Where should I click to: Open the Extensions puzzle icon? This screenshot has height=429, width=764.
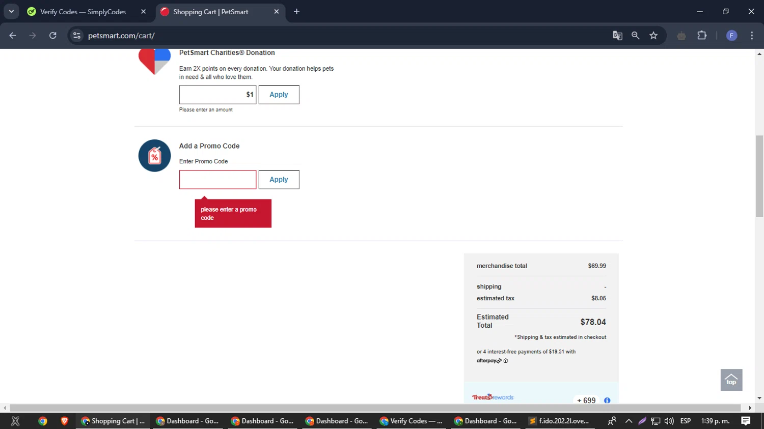click(702, 36)
